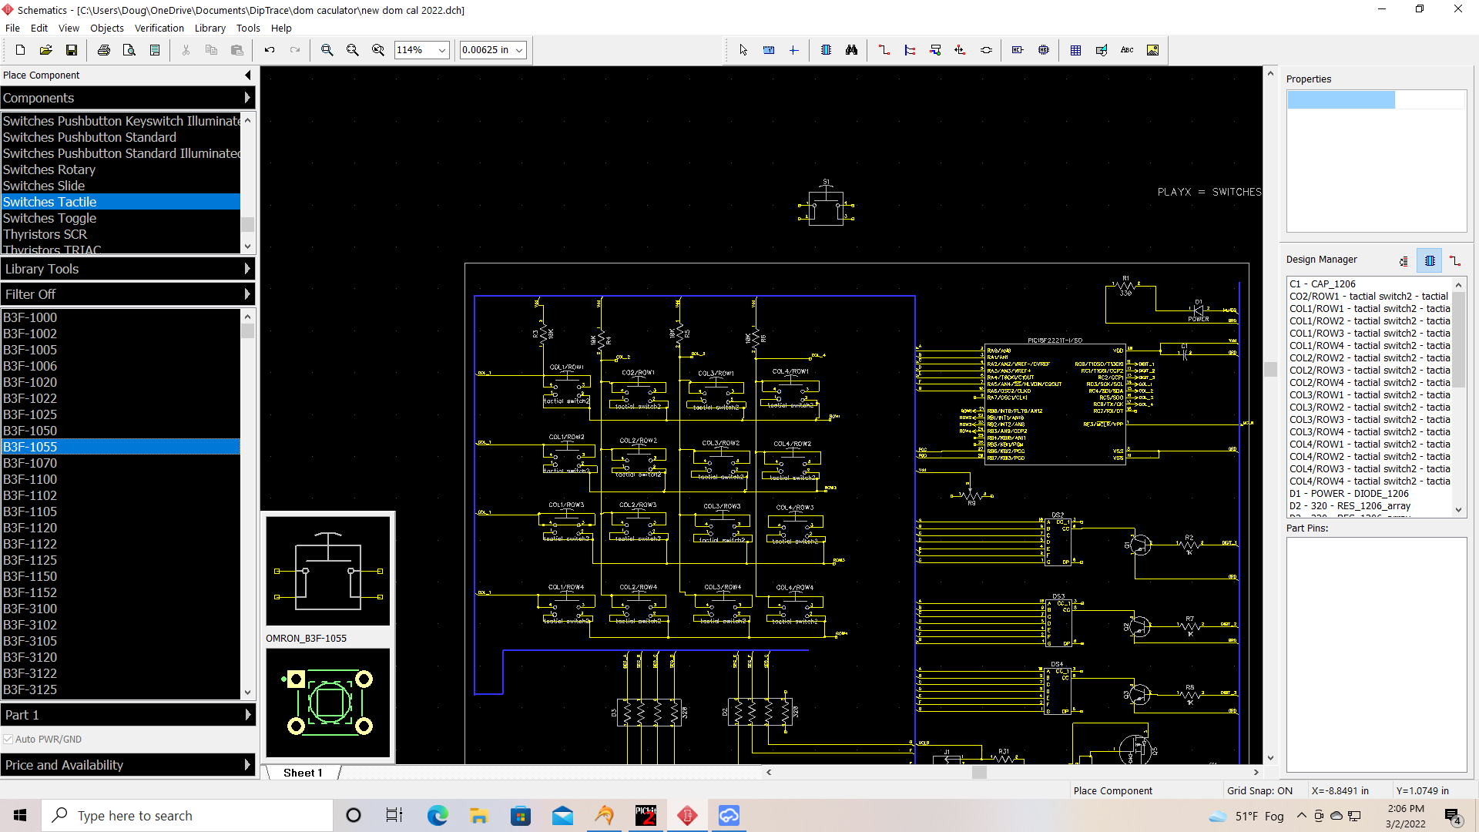This screenshot has height=832, width=1479.
Task: Open the View menu
Action: [69, 29]
